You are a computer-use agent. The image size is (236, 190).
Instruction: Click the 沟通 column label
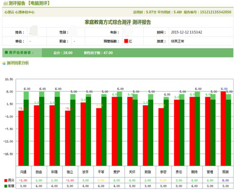[x=23, y=172]
